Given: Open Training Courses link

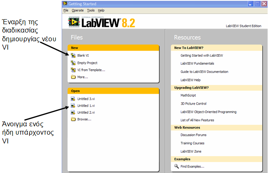Looking at the screenshot, I should coord(192,143).
